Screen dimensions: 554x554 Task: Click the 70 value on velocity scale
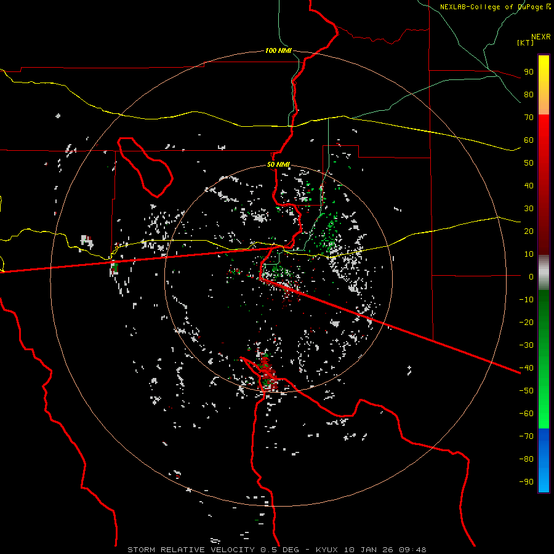coord(529,118)
